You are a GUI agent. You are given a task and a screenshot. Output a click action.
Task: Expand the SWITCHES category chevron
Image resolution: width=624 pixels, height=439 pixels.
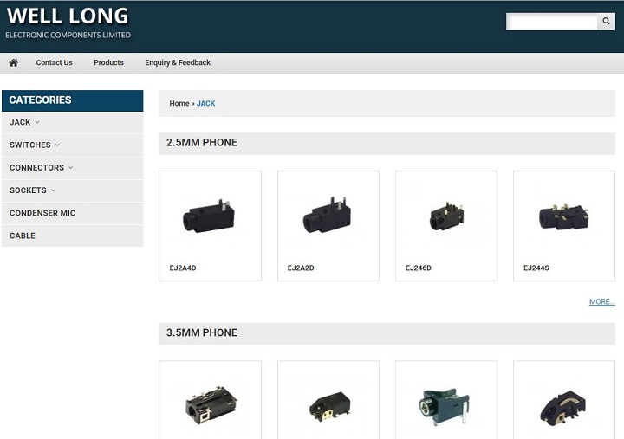click(57, 145)
